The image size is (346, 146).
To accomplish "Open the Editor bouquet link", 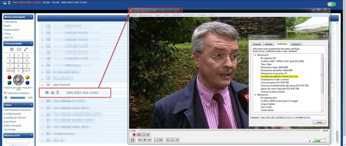I will (x=13, y=126).
